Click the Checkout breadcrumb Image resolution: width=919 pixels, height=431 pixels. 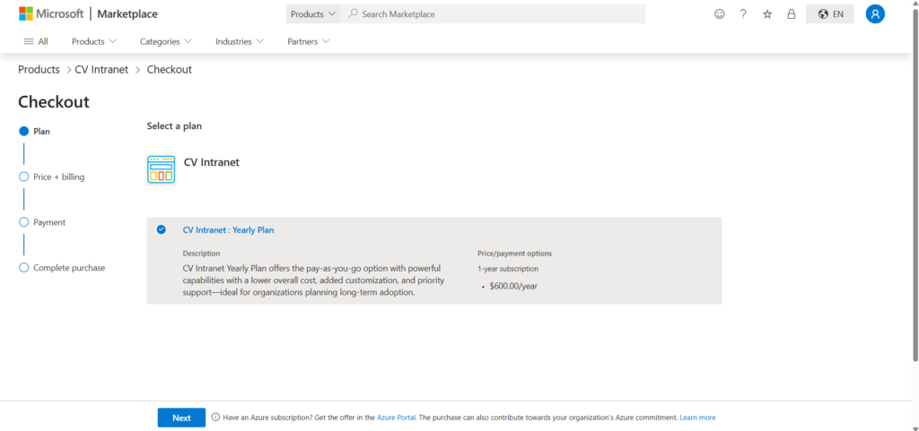(170, 70)
